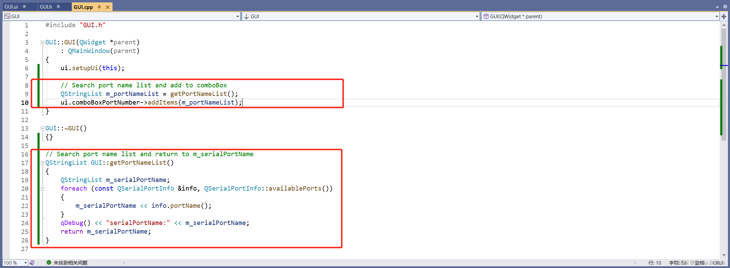Toggle pin on GUI.ui tab
The width and height of the screenshot is (730, 268).
click(x=24, y=7)
